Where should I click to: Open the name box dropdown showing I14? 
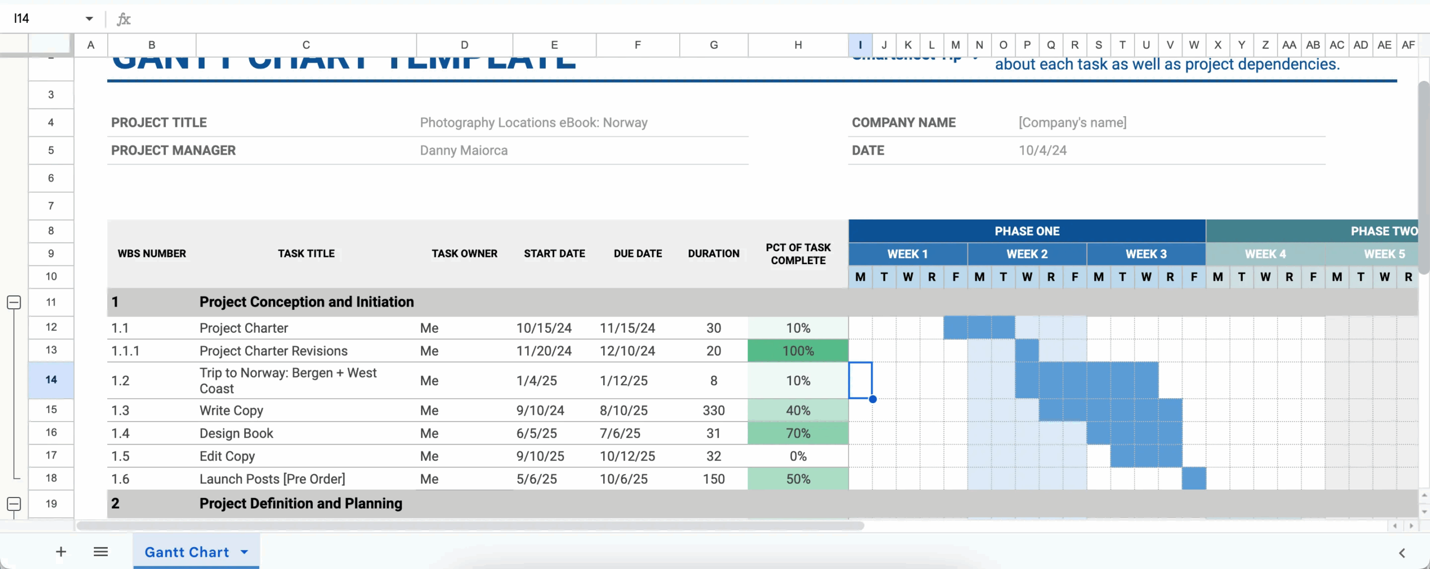pos(88,18)
